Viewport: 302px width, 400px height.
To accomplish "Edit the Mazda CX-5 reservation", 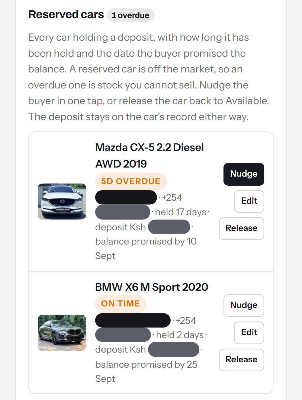I will click(x=249, y=201).
